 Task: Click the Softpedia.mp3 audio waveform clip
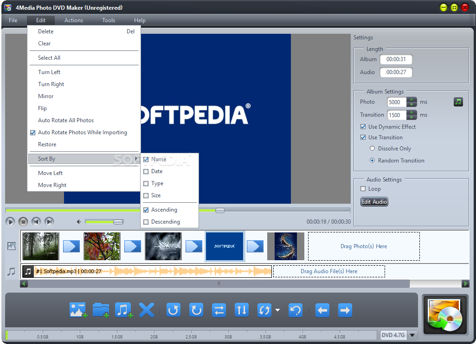pyautogui.click(x=147, y=271)
